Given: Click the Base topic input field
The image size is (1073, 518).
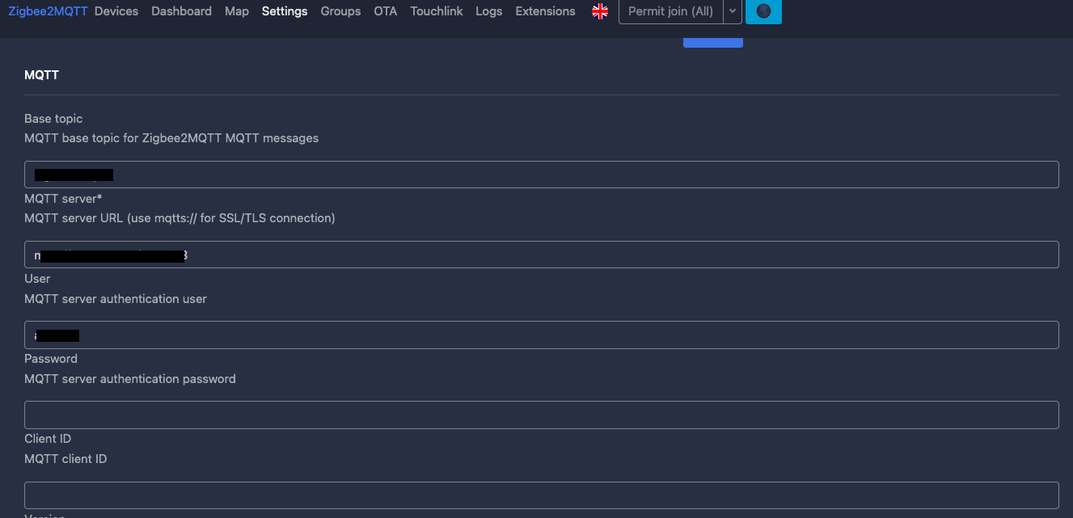Looking at the screenshot, I should click(x=542, y=175).
